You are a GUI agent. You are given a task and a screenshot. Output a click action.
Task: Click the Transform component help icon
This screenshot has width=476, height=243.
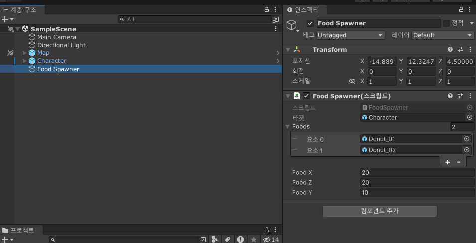pyautogui.click(x=450, y=49)
